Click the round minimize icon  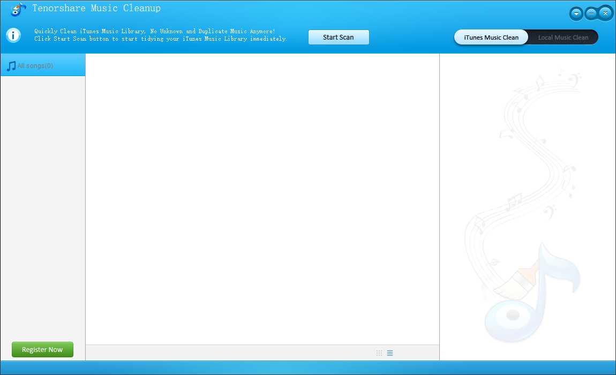tap(591, 13)
